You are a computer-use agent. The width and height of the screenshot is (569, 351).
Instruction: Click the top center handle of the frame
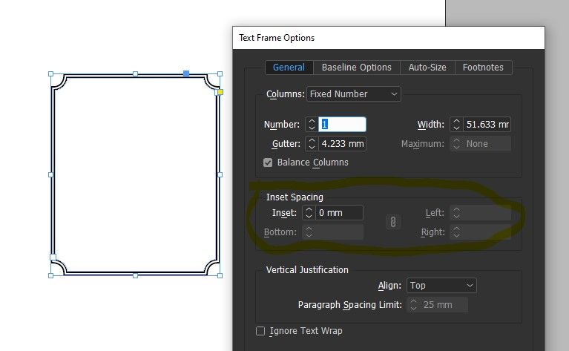click(x=135, y=73)
